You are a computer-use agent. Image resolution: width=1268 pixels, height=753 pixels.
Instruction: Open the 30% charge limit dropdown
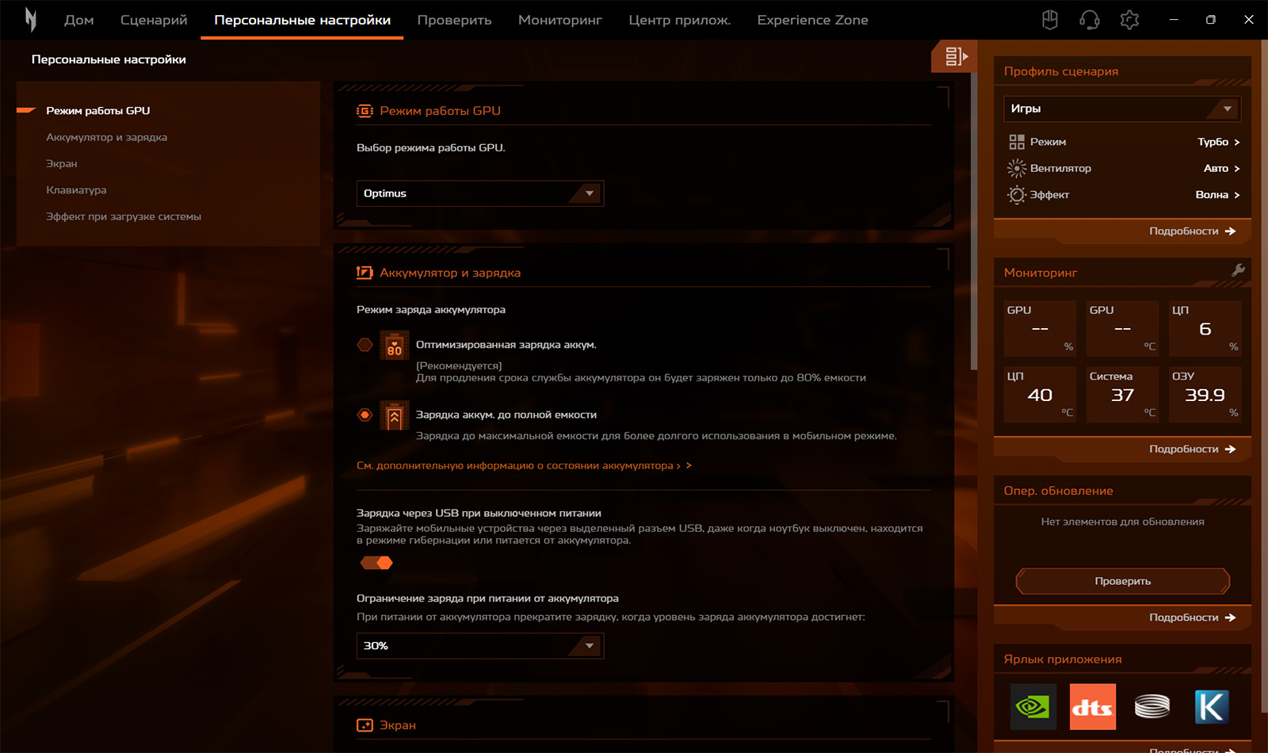pyautogui.click(x=479, y=646)
